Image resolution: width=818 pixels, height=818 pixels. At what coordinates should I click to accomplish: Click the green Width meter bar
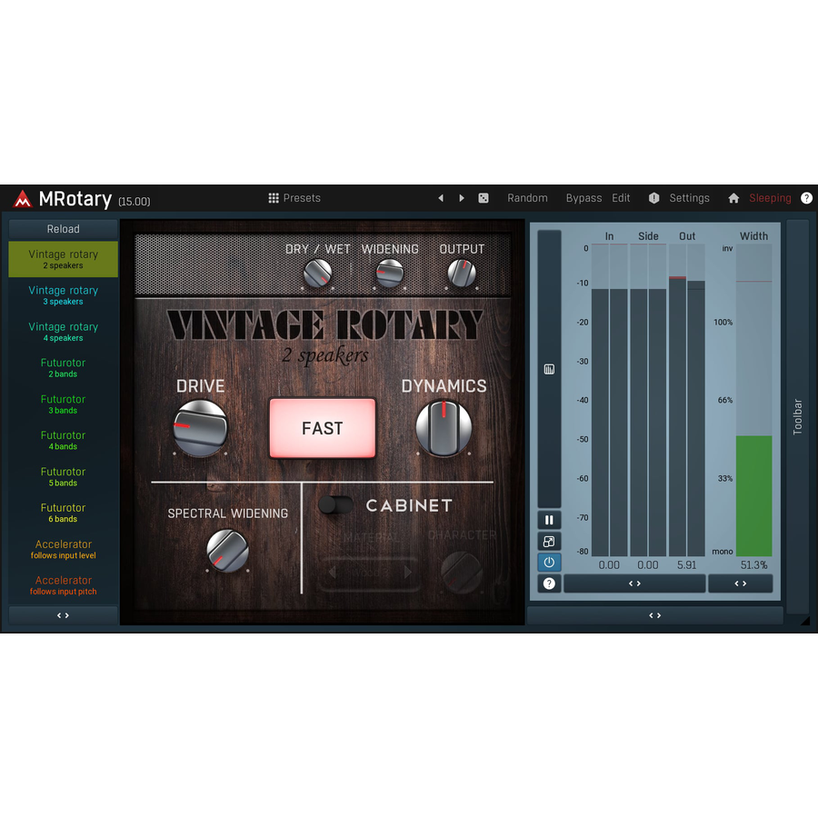point(753,496)
